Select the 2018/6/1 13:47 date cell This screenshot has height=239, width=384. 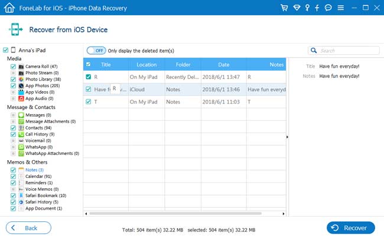coord(223,77)
